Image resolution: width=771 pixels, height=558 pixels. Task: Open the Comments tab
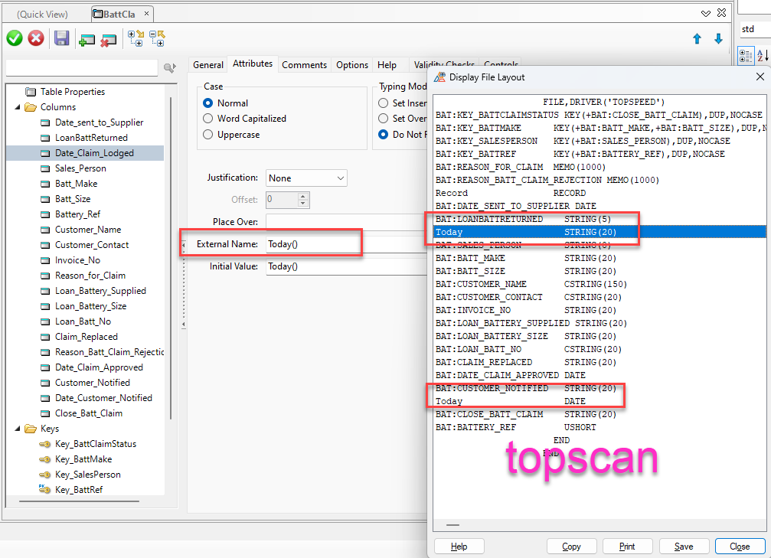tap(304, 65)
